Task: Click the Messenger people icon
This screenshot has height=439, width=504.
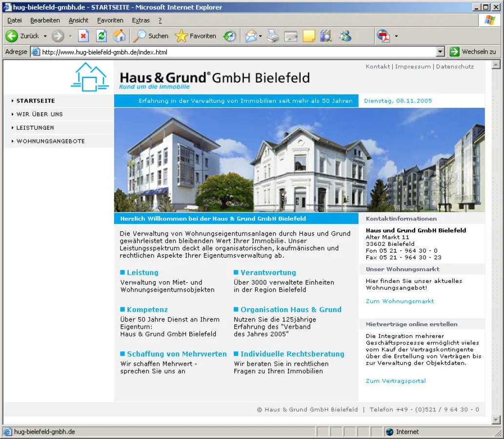Action: click(345, 36)
